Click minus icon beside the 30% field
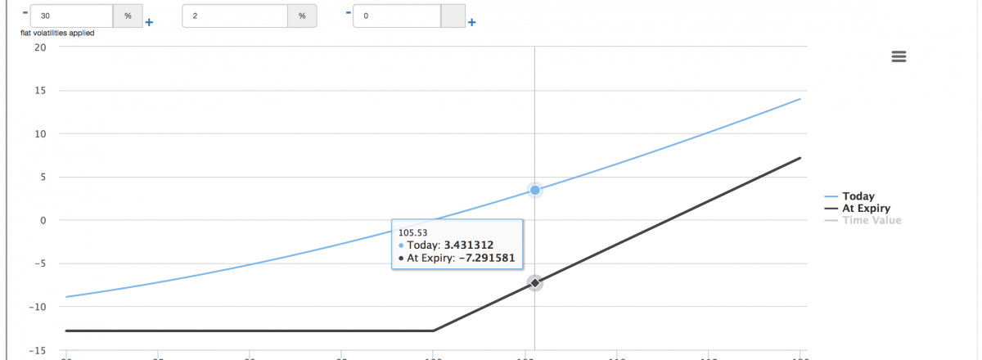Viewport: 982px width, 360px height. tap(25, 12)
